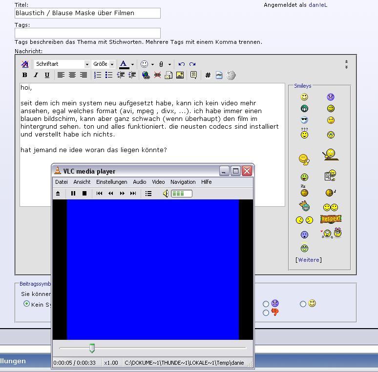
Task: Remove link with the unlink icon
Action: pyautogui.click(x=157, y=75)
